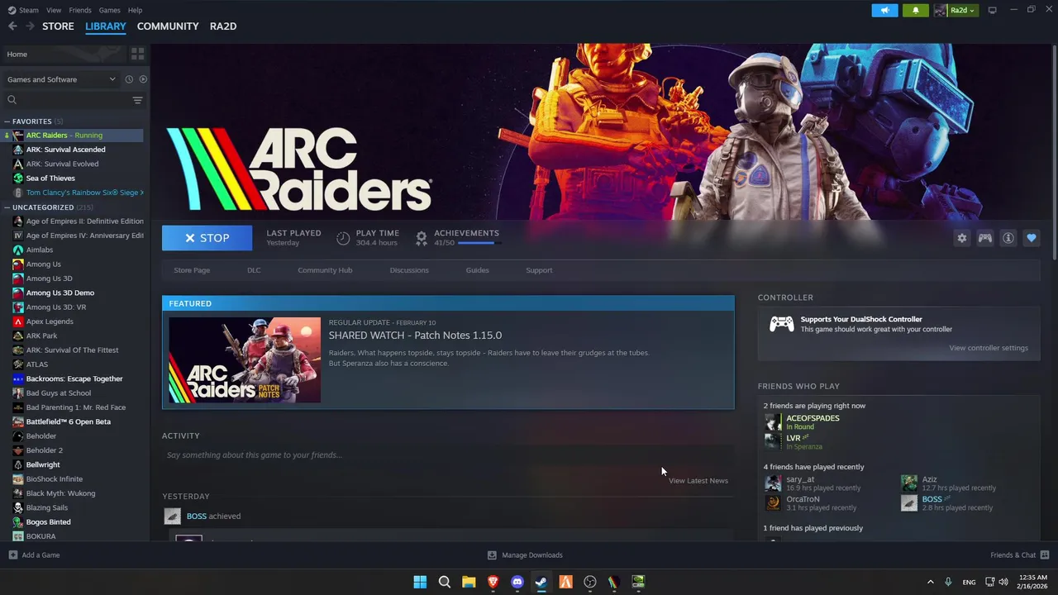Image resolution: width=1058 pixels, height=595 pixels.
Task: Open the DLC link
Action: tap(254, 270)
